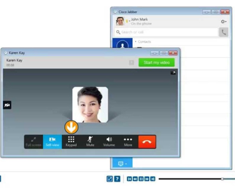Image resolution: width=235 pixels, height=188 pixels.
Task: Click the crossed-out camera icon at the left of the video
Action: [7, 105]
